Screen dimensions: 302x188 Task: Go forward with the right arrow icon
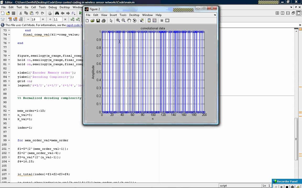tap(68, 13)
